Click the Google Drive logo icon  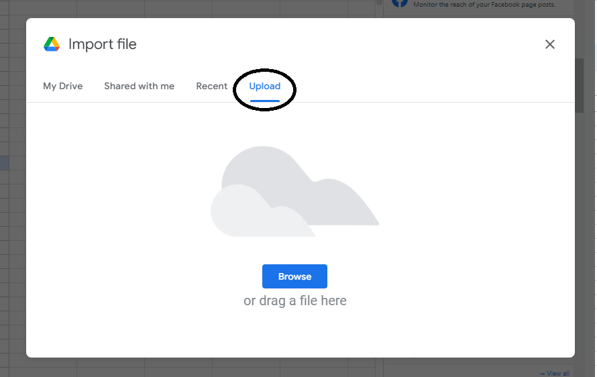coord(52,44)
